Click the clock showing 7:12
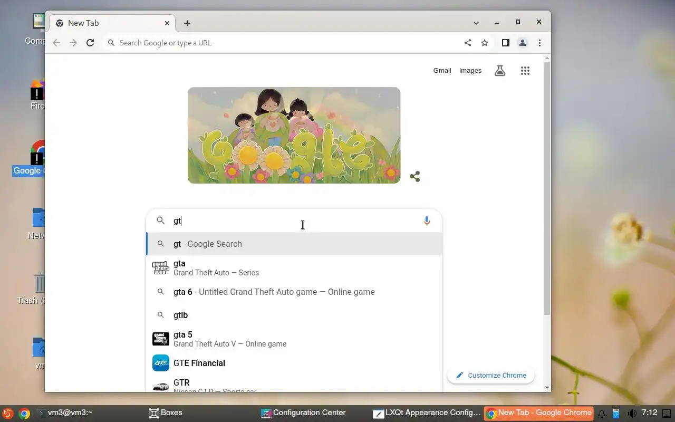The image size is (675, 422). [x=649, y=413]
